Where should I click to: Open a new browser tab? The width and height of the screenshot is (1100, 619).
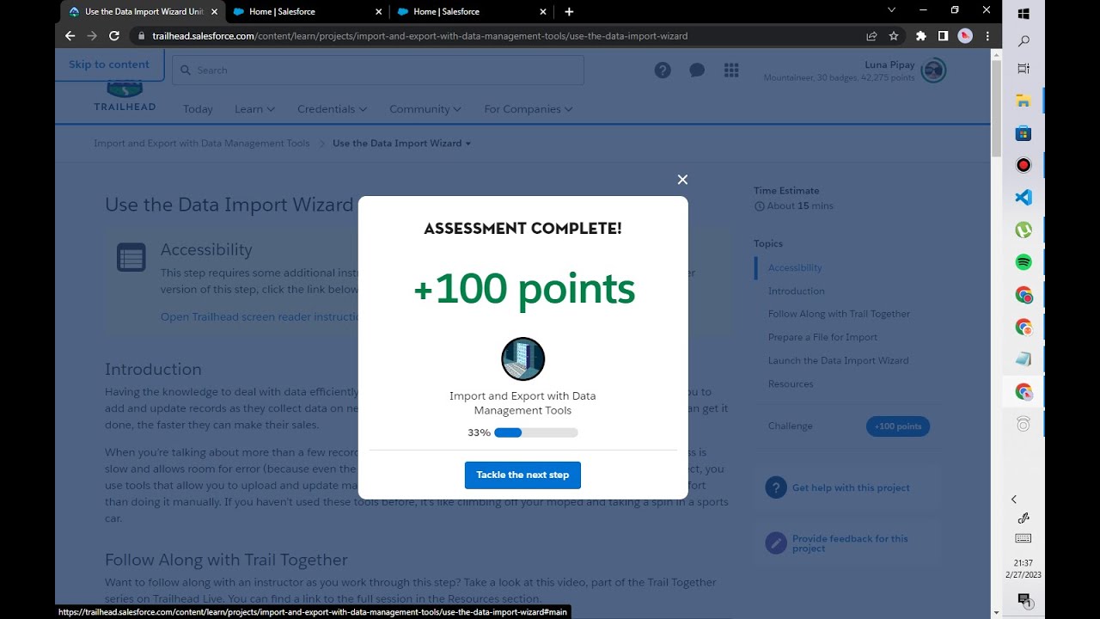pos(569,12)
